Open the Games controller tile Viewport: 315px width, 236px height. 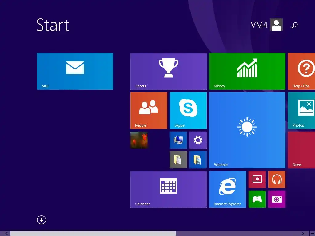[257, 199]
